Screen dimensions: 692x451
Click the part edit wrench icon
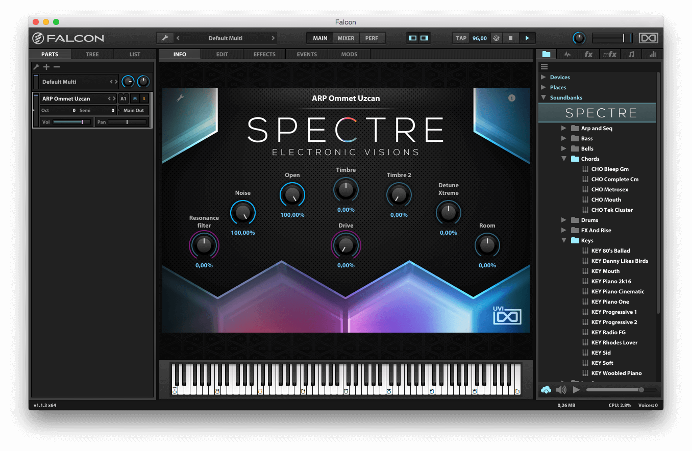pyautogui.click(x=36, y=67)
